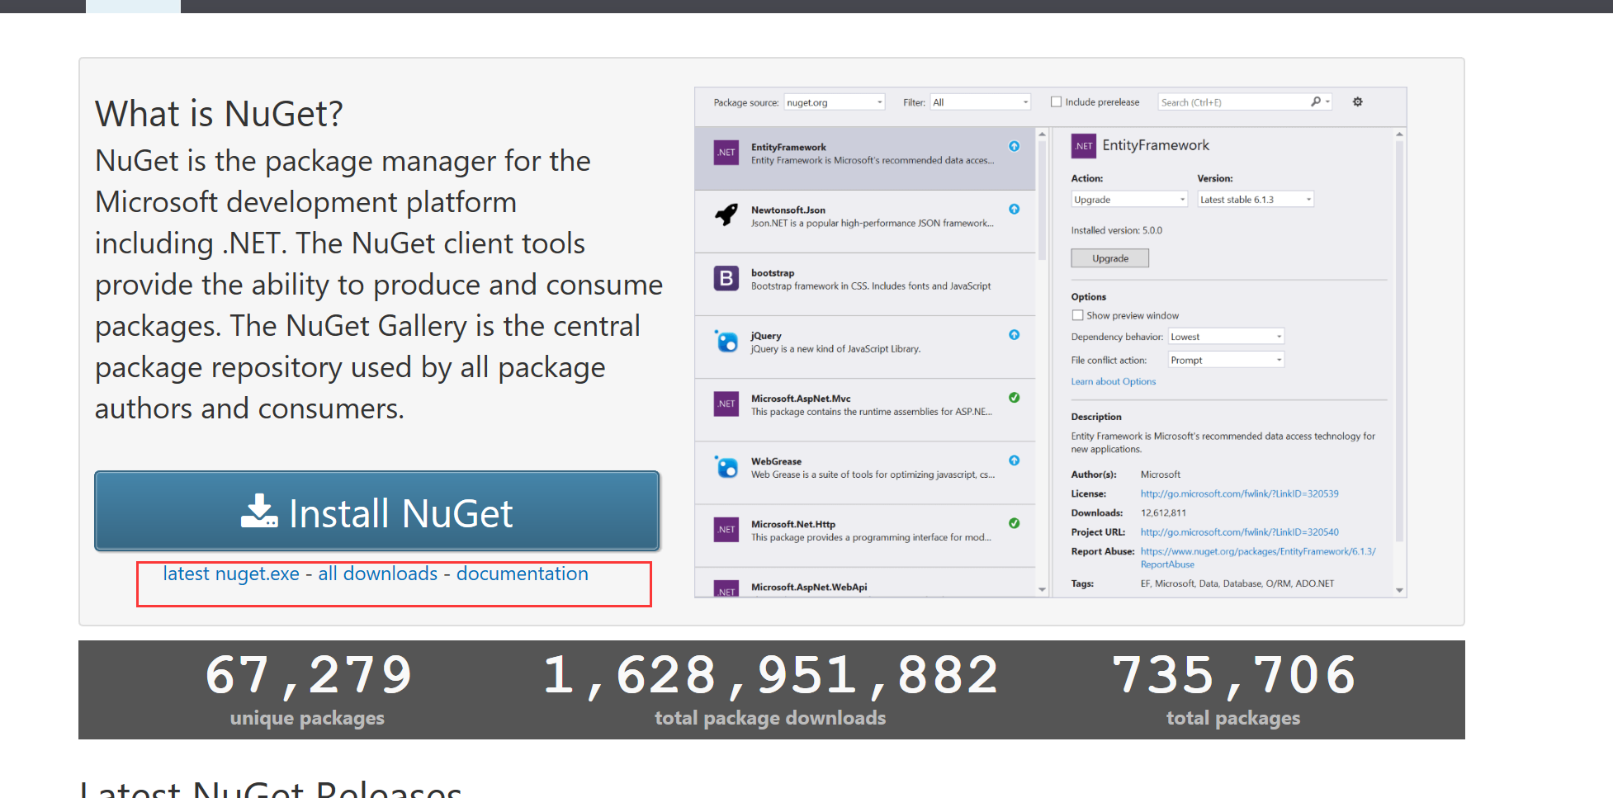Click the Microsoft.AspNet.WebApi .NET icon
The image size is (1613, 798).
726,588
